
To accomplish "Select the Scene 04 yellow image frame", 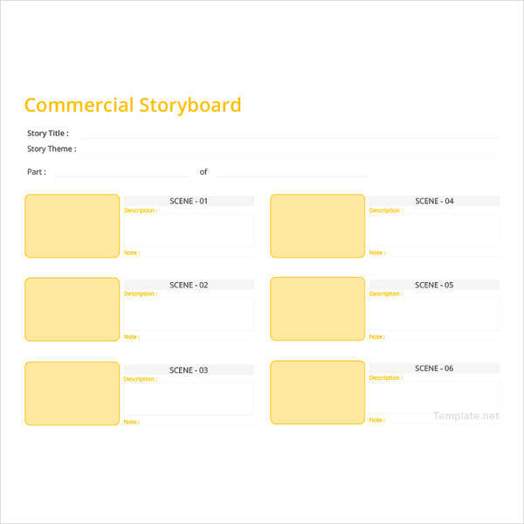I will click(318, 226).
